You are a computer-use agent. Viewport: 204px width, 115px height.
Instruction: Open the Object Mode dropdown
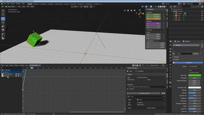11,6
